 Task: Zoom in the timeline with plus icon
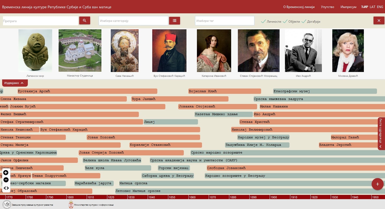tap(6, 173)
